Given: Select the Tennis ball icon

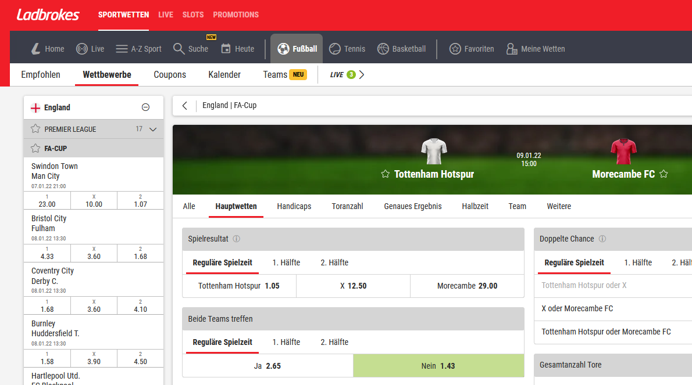Looking at the screenshot, I should pos(335,49).
